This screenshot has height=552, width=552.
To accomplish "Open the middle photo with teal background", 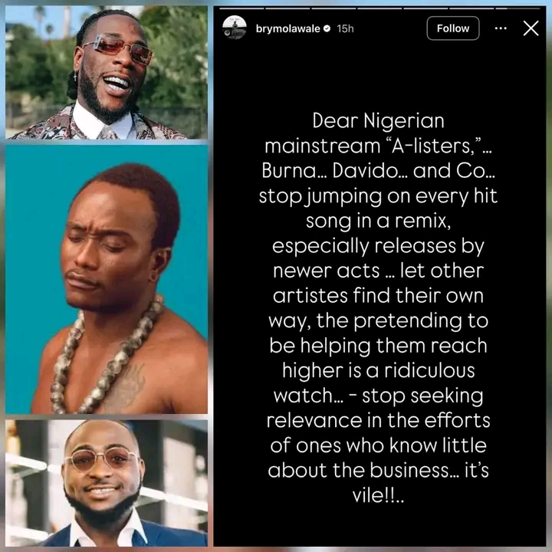I will (x=107, y=279).
